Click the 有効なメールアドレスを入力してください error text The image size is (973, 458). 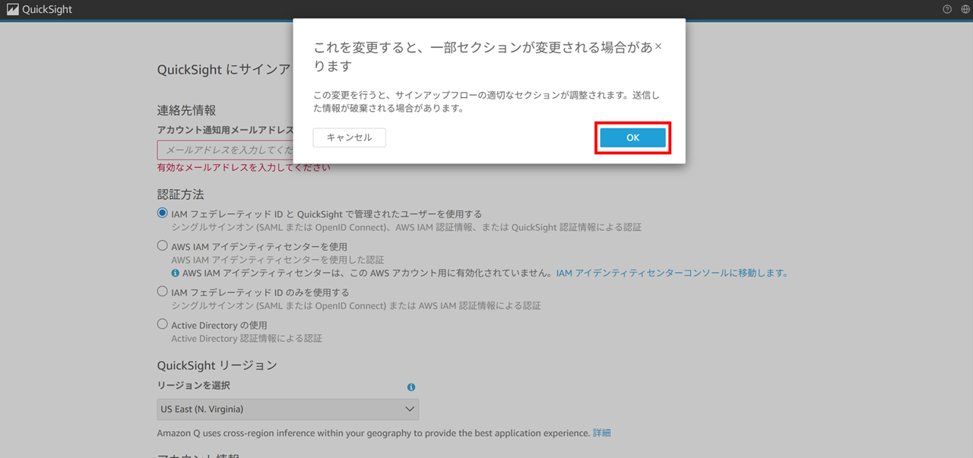(244, 167)
